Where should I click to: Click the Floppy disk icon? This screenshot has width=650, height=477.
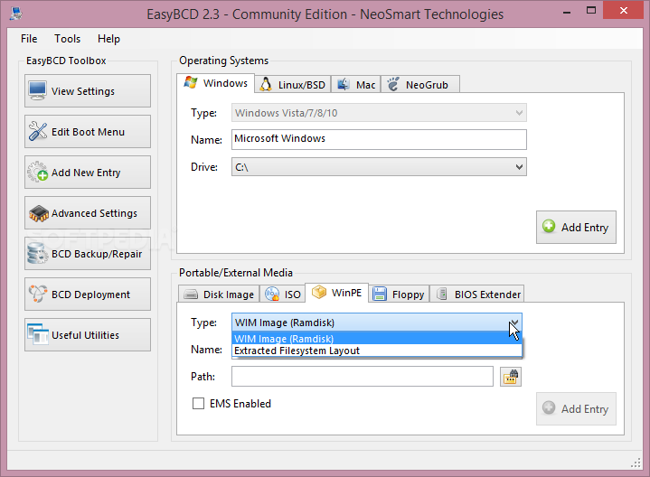coord(380,294)
